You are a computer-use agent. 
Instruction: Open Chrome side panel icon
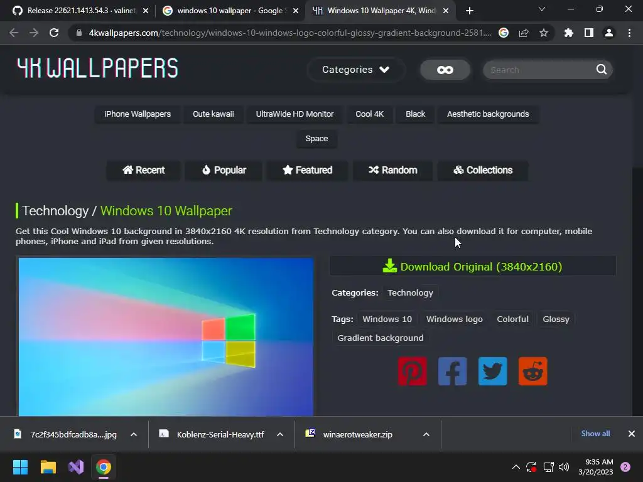pyautogui.click(x=589, y=33)
